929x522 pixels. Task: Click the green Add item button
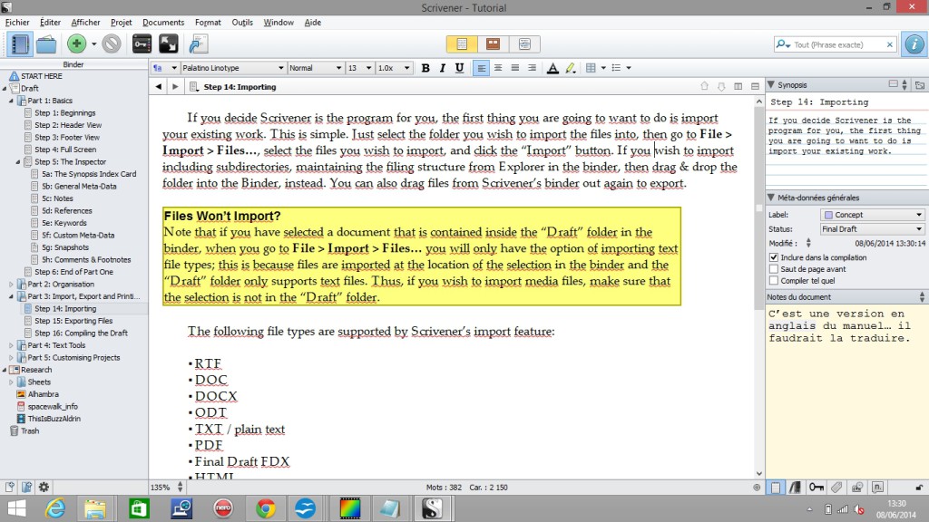[76, 43]
